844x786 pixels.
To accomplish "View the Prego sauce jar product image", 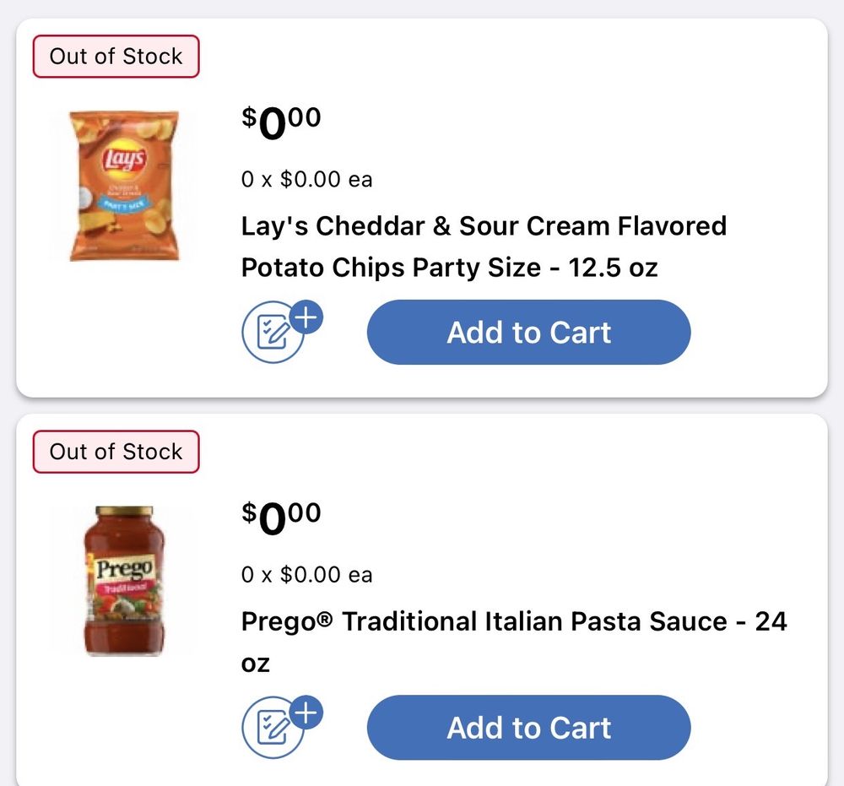I will tap(125, 580).
